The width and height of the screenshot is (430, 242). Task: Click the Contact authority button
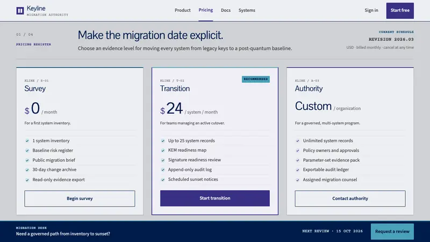pos(350,198)
